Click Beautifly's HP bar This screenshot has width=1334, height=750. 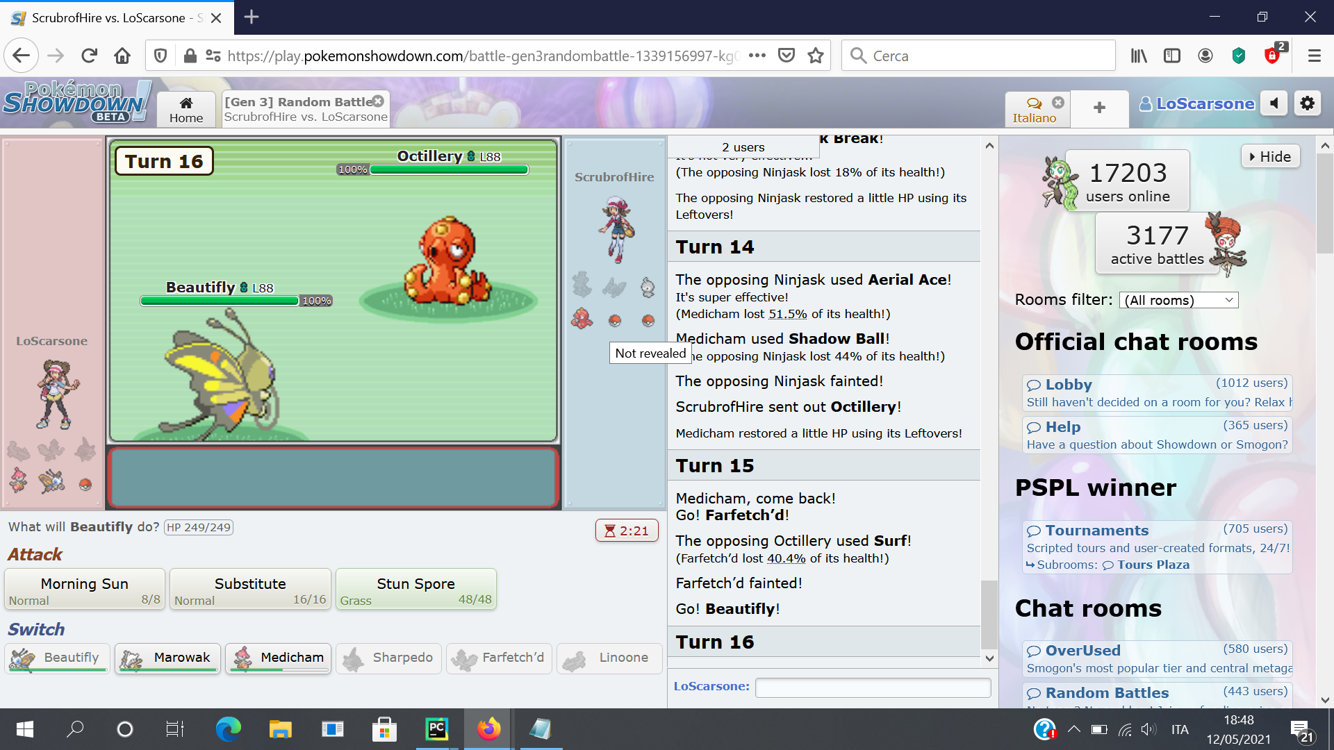[x=220, y=301]
